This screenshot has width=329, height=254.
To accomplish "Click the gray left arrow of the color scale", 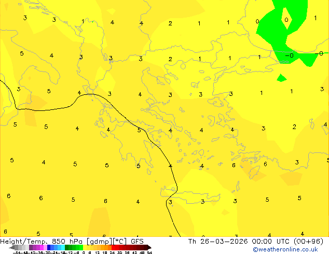I will pos(11,248).
